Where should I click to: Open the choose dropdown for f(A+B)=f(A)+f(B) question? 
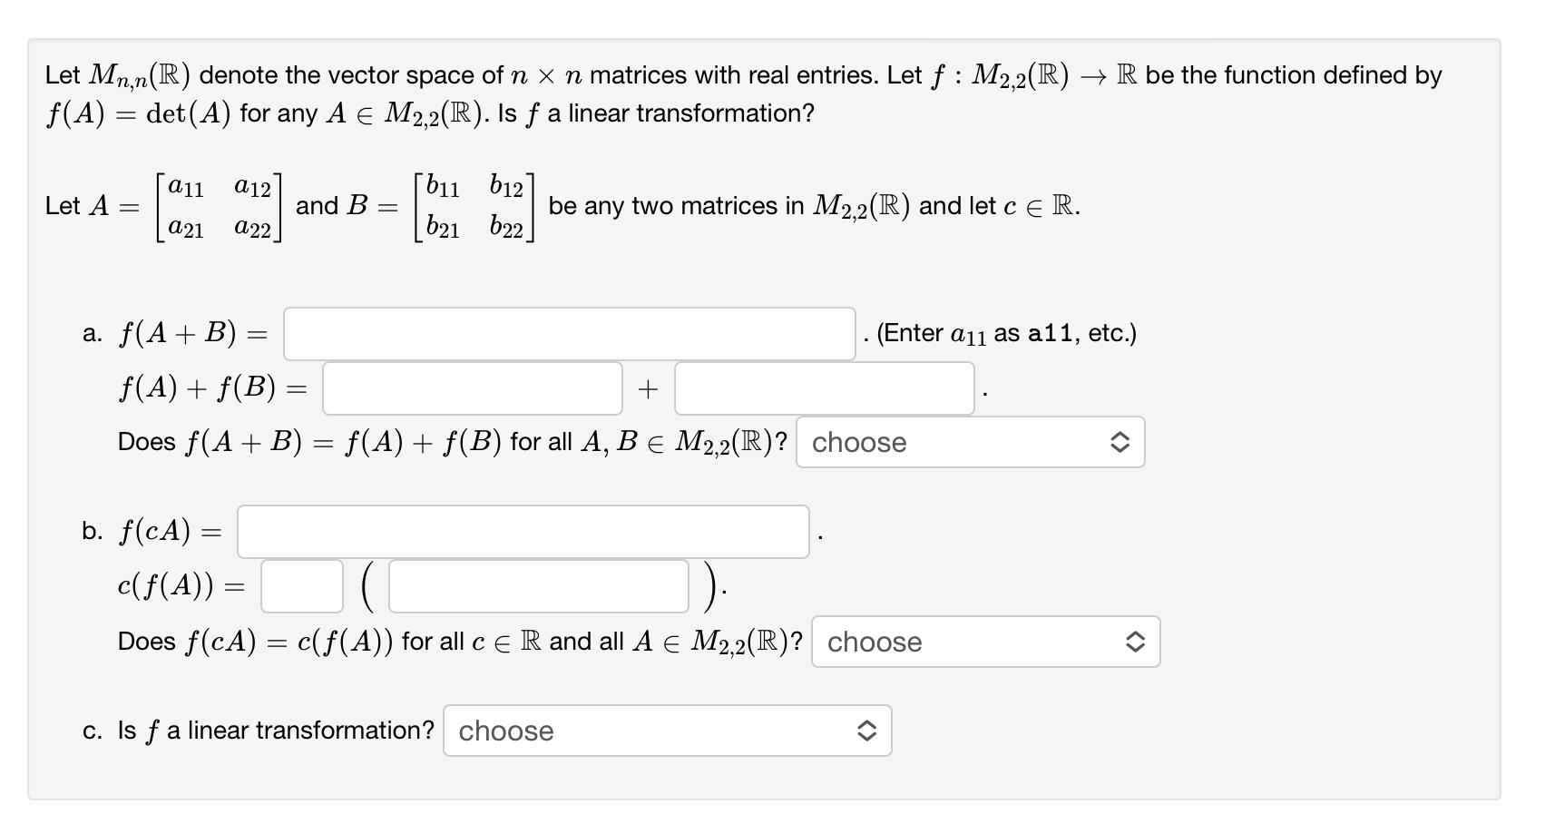tap(971, 442)
